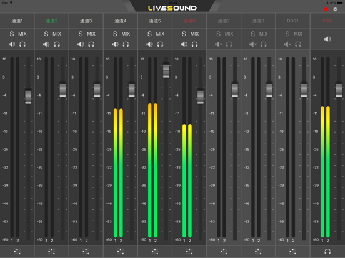The width and height of the screenshot is (345, 258).
Task: Toggle MIX on 通道2
Action: pyautogui.click(x=57, y=34)
